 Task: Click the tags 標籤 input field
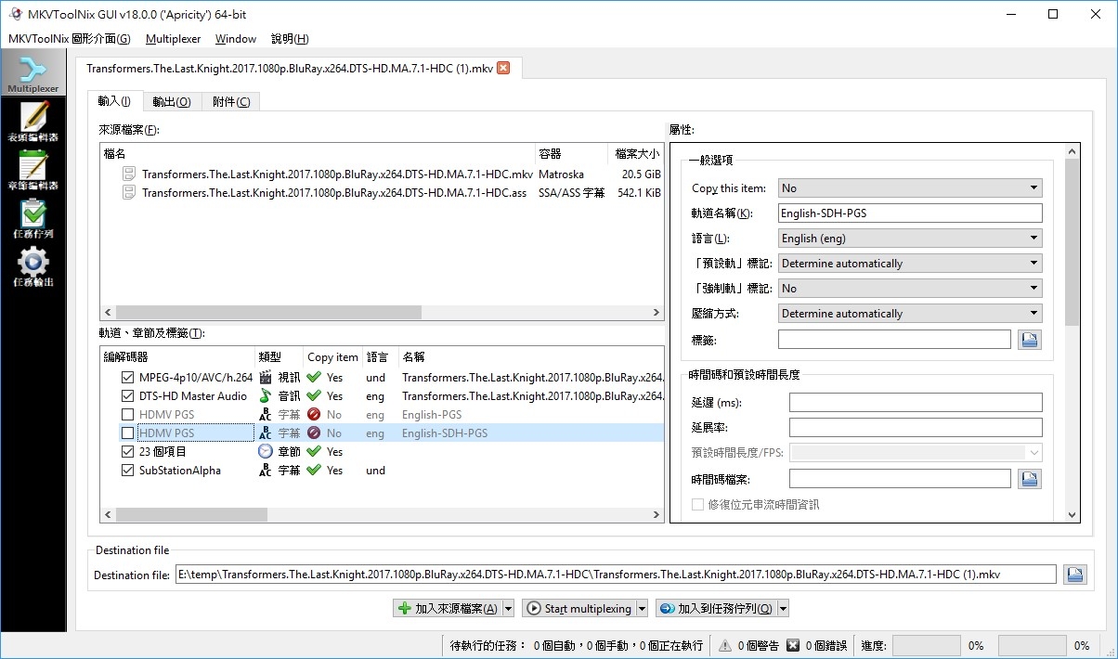click(x=895, y=340)
